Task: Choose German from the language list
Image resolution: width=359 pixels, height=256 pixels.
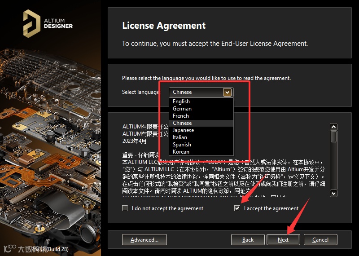Action: [x=201, y=109]
